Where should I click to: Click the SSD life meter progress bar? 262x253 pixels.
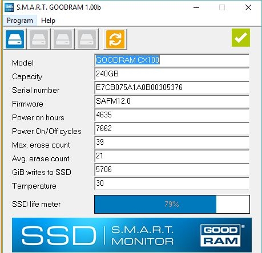point(172,204)
